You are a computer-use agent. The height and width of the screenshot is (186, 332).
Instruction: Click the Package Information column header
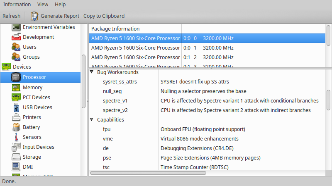(135, 29)
